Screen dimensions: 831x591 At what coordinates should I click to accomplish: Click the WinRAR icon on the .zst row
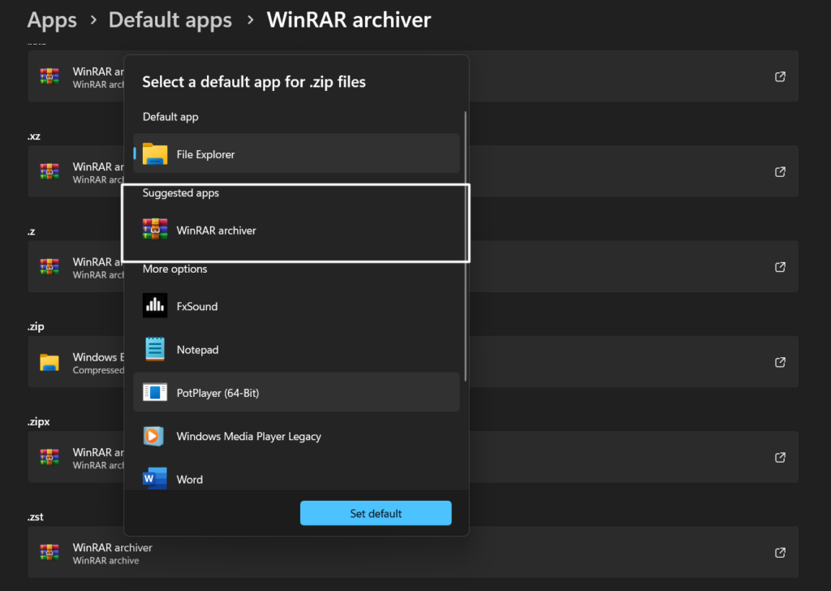click(50, 553)
